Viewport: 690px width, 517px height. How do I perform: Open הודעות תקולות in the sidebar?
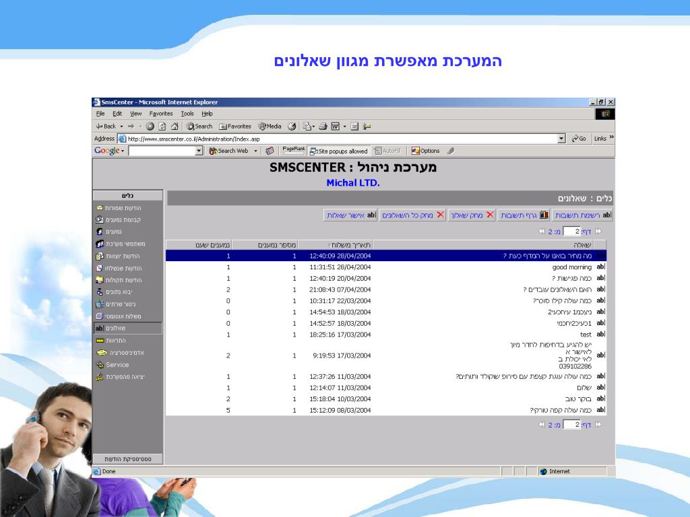coord(119,280)
